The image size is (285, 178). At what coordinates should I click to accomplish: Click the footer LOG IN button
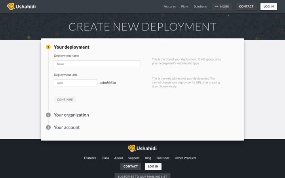pos(153,167)
